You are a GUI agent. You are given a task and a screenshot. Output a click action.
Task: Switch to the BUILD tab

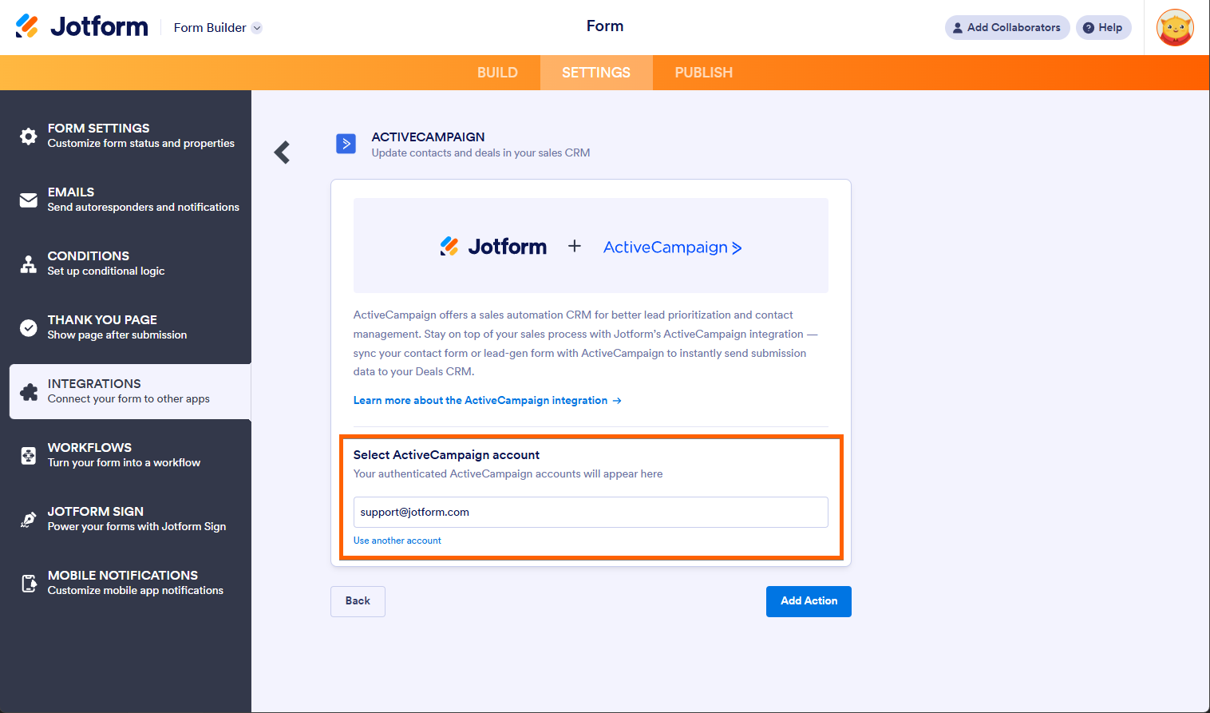tap(497, 73)
